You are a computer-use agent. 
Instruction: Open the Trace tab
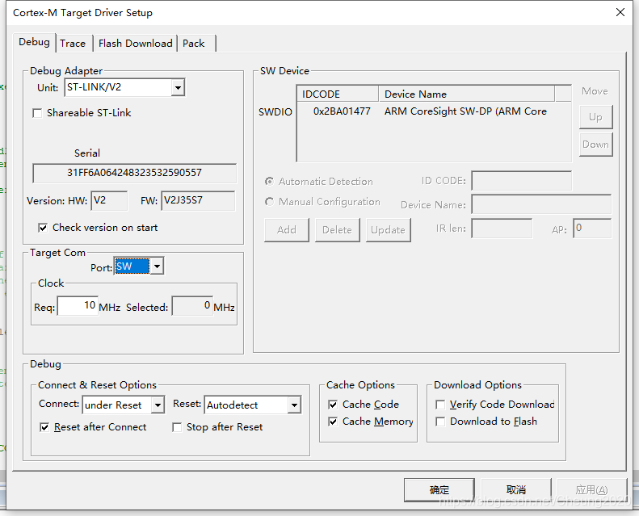coord(74,44)
